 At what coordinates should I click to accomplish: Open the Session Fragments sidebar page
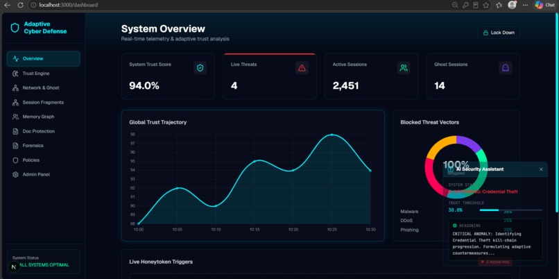pyautogui.click(x=43, y=103)
